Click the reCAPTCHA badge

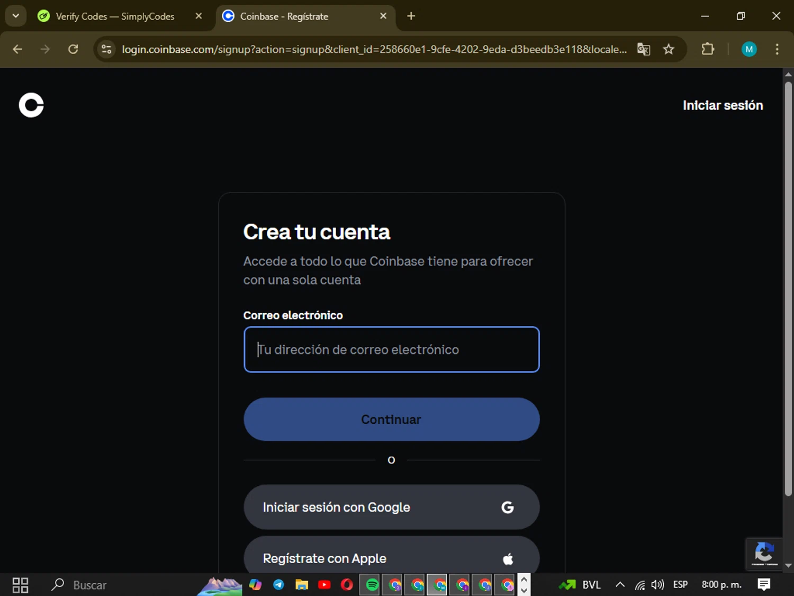click(764, 554)
